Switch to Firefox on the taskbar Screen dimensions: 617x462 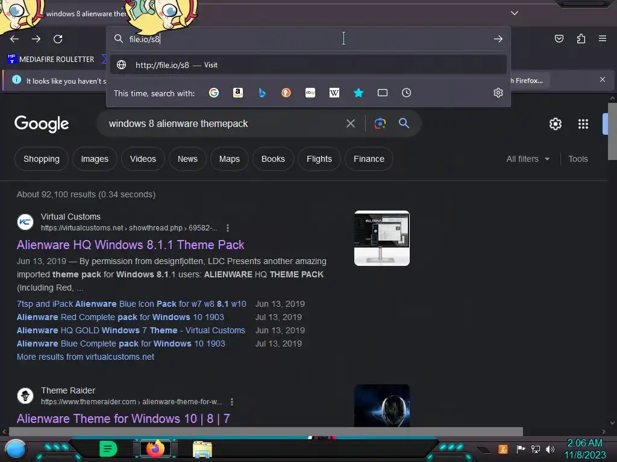[155, 449]
